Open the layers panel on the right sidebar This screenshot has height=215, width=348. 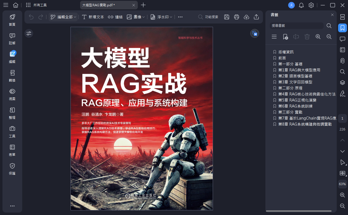coord(342,83)
